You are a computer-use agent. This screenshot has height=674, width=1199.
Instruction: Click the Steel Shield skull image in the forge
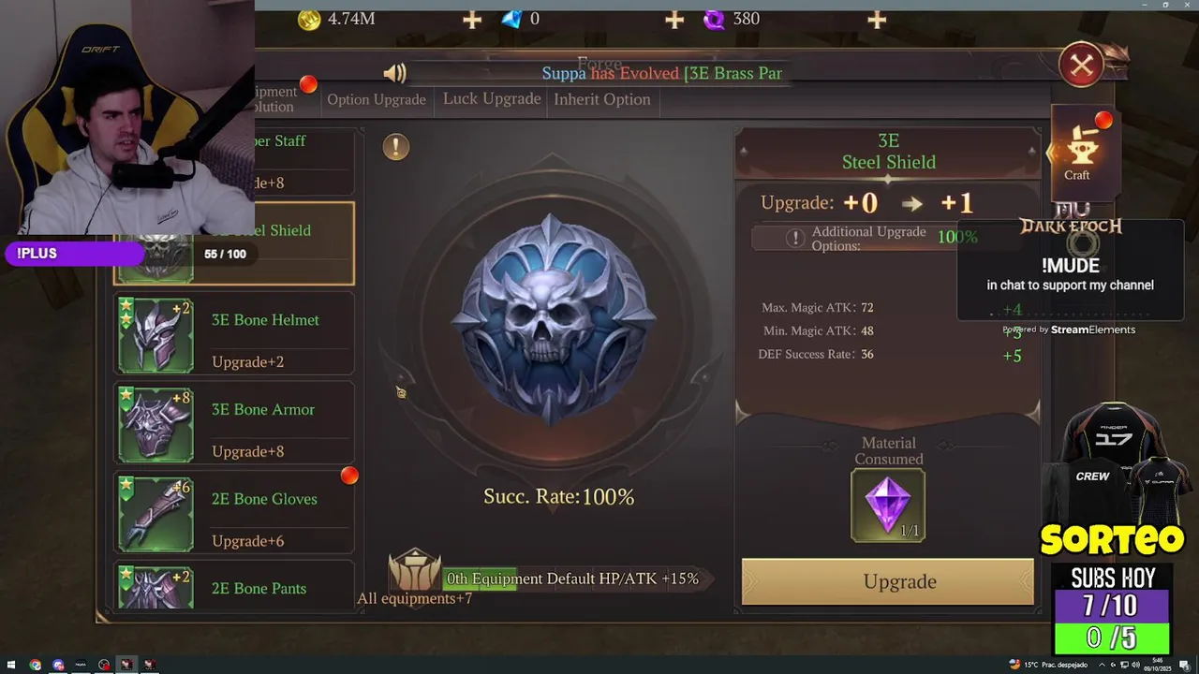[x=553, y=318]
